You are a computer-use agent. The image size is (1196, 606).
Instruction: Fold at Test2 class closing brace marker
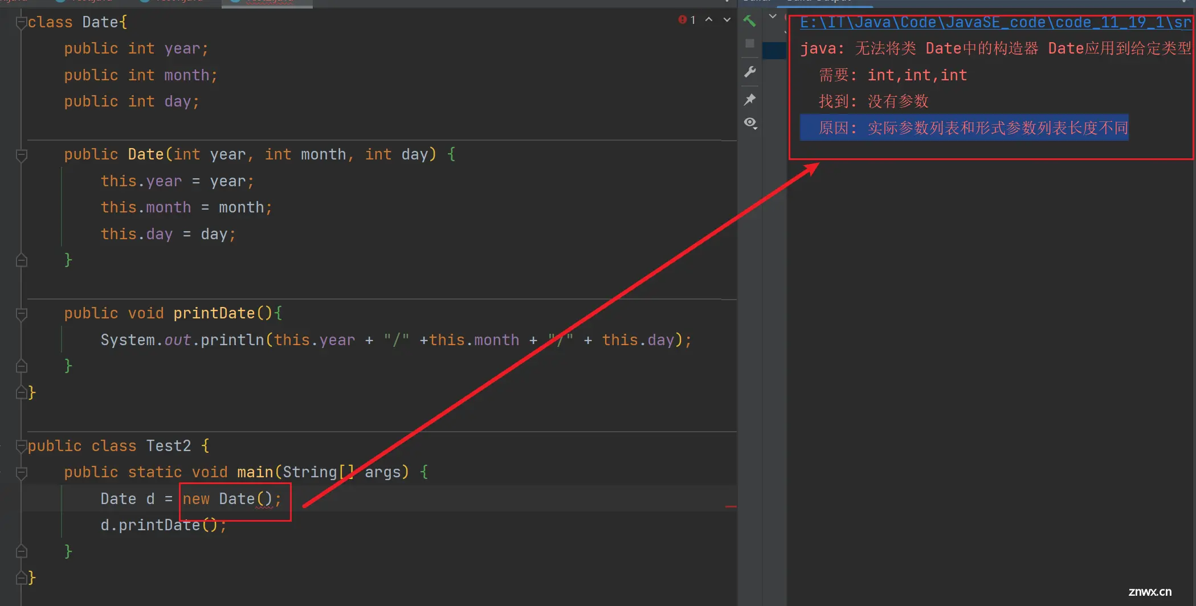(x=22, y=578)
